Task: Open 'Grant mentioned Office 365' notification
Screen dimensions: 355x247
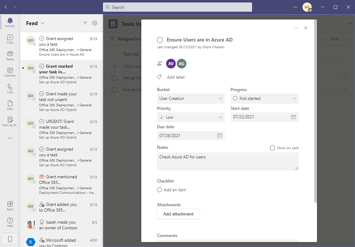Action: point(61,184)
